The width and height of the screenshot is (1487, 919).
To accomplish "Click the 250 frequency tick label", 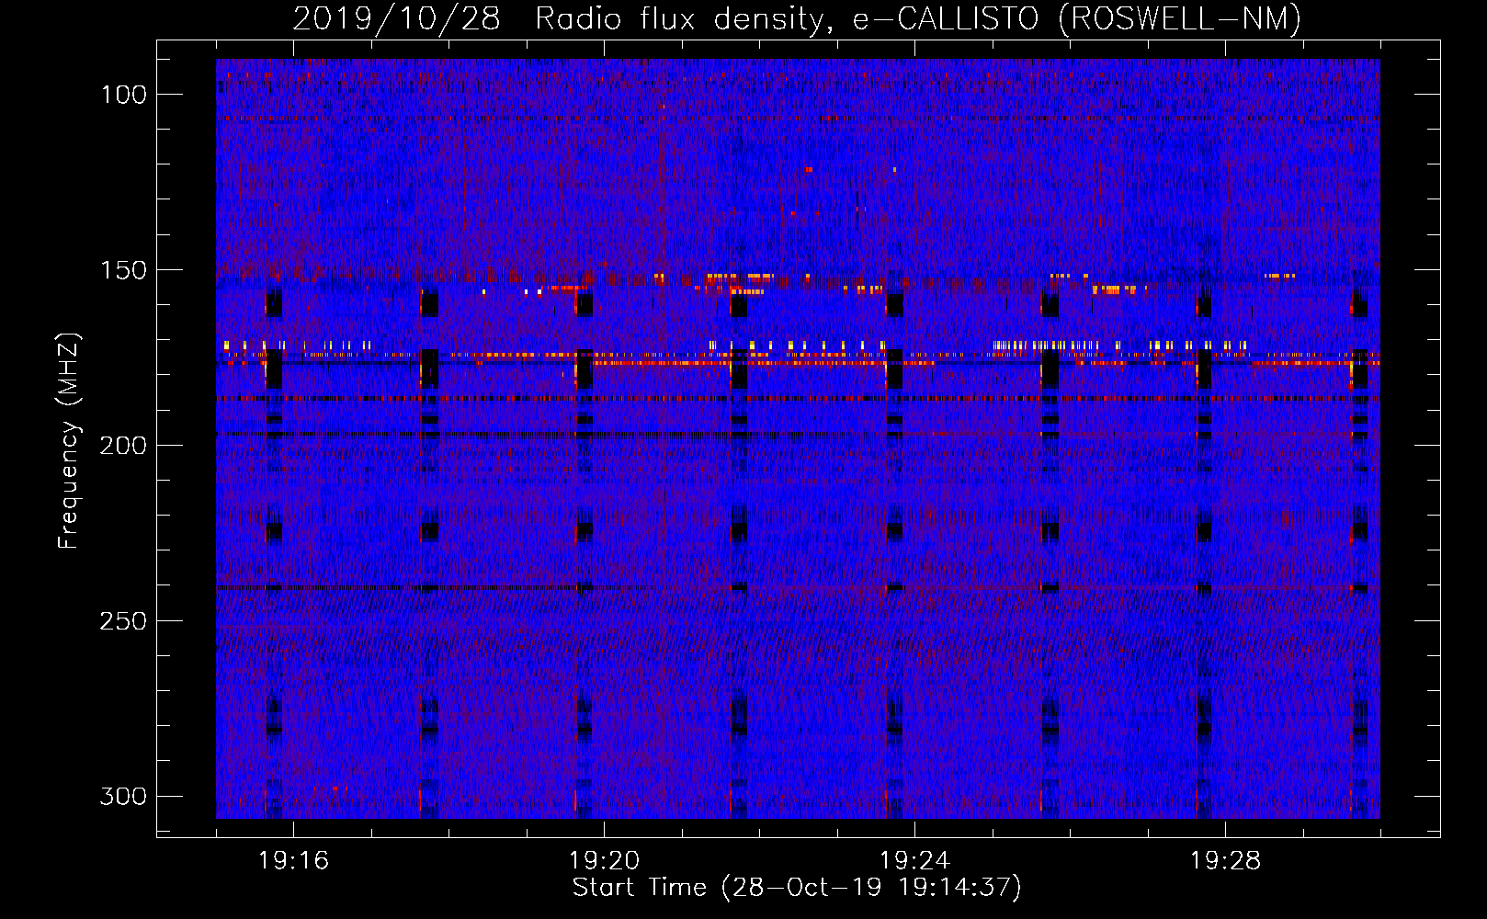I will [123, 621].
